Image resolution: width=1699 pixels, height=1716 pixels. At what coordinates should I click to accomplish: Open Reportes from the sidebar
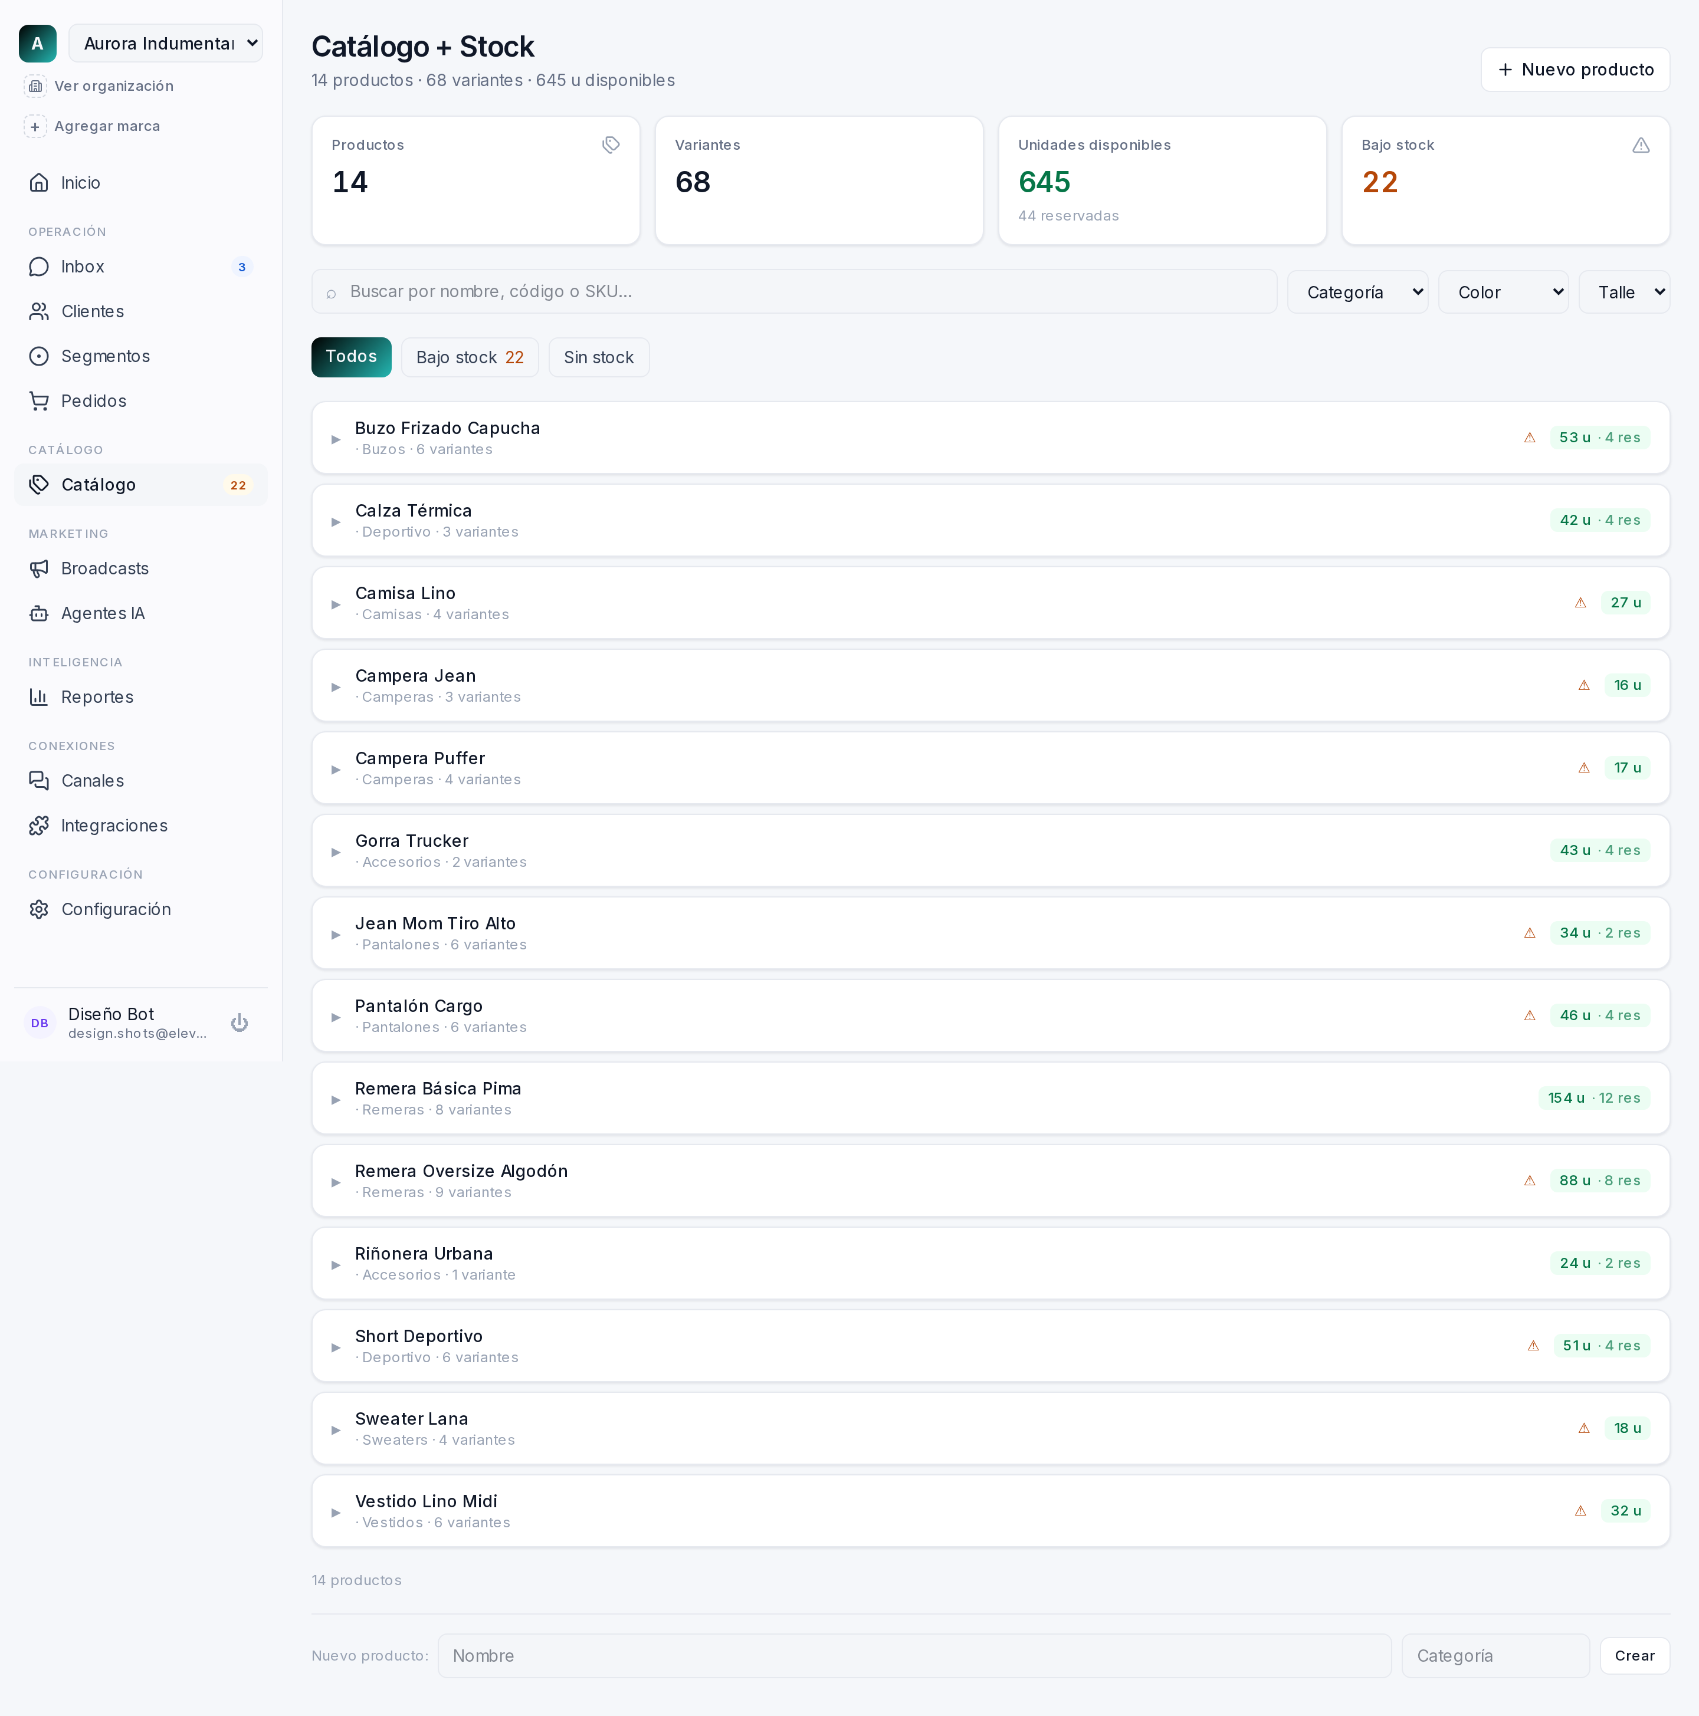click(x=140, y=697)
